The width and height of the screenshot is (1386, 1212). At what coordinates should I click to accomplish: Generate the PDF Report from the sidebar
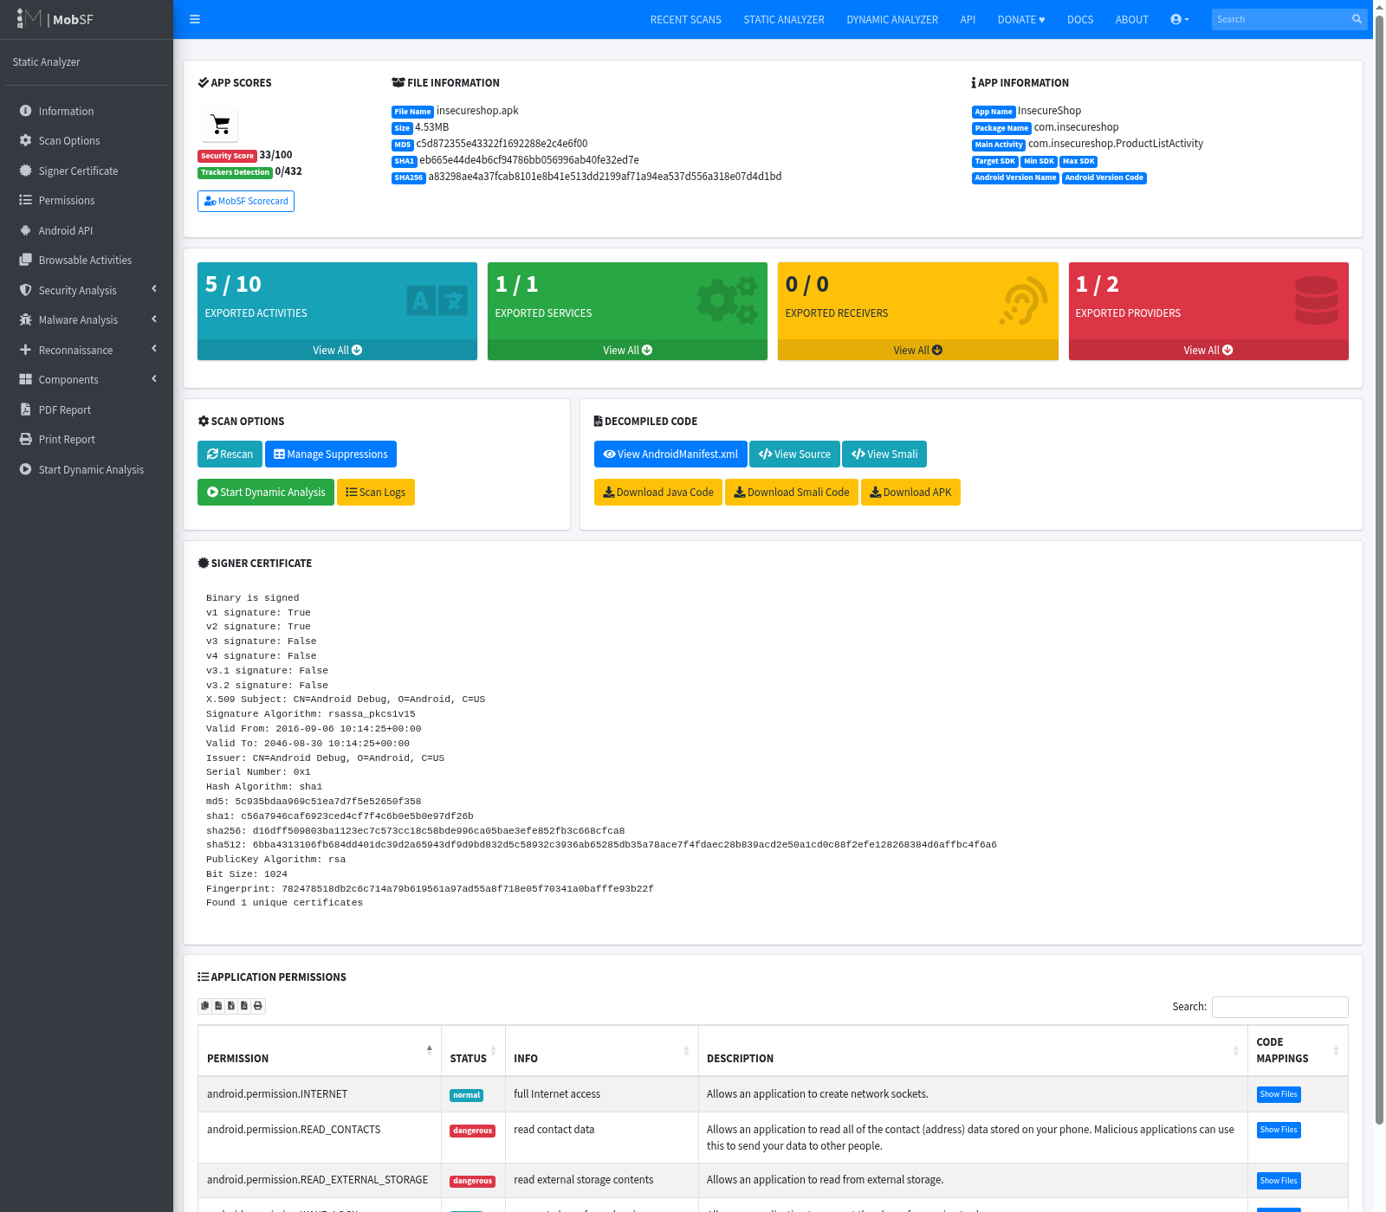pyautogui.click(x=87, y=409)
